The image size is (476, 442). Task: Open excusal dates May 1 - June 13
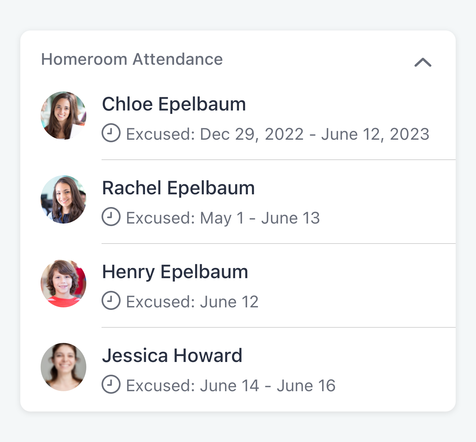(260, 218)
